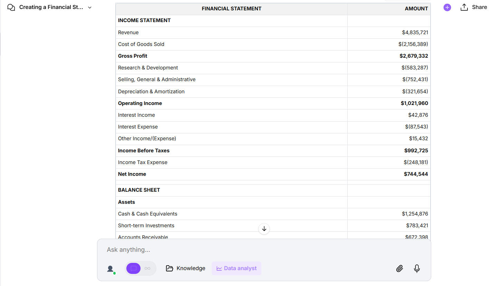Select the Data analyst mode

coord(236,268)
